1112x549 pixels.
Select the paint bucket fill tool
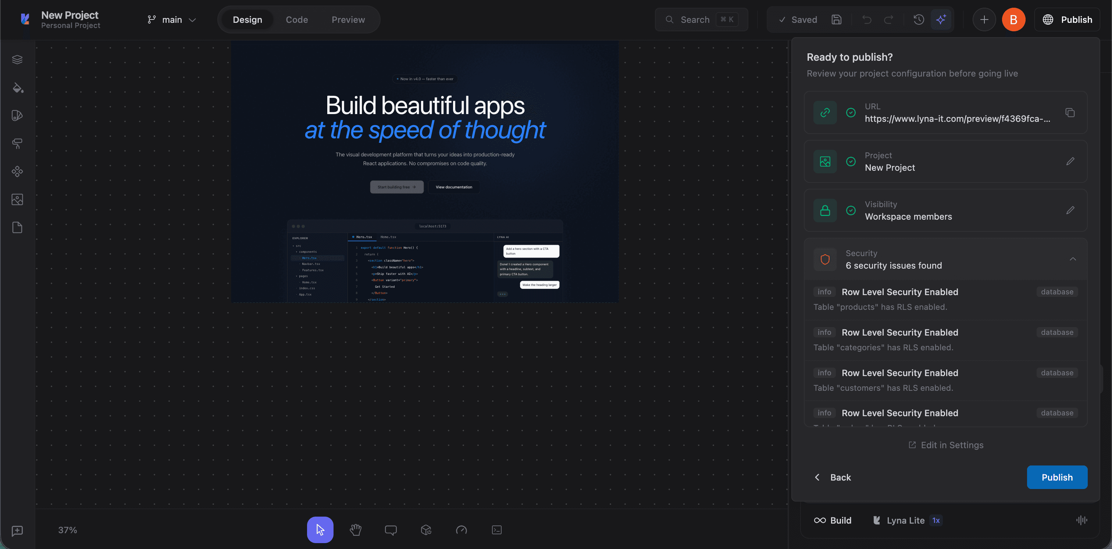[x=17, y=88]
